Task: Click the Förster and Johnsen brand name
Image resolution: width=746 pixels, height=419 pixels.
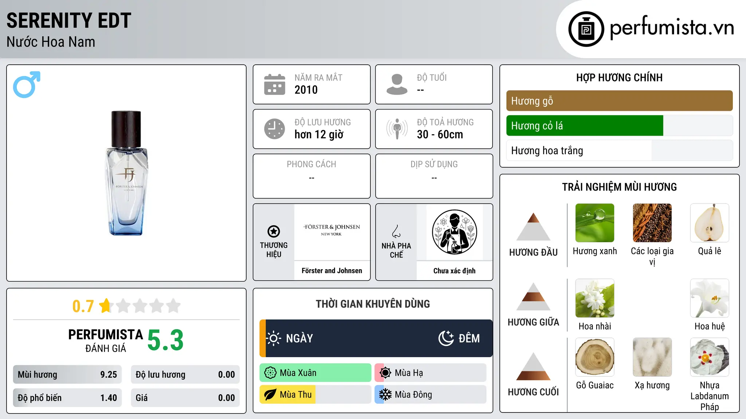Action: click(332, 271)
